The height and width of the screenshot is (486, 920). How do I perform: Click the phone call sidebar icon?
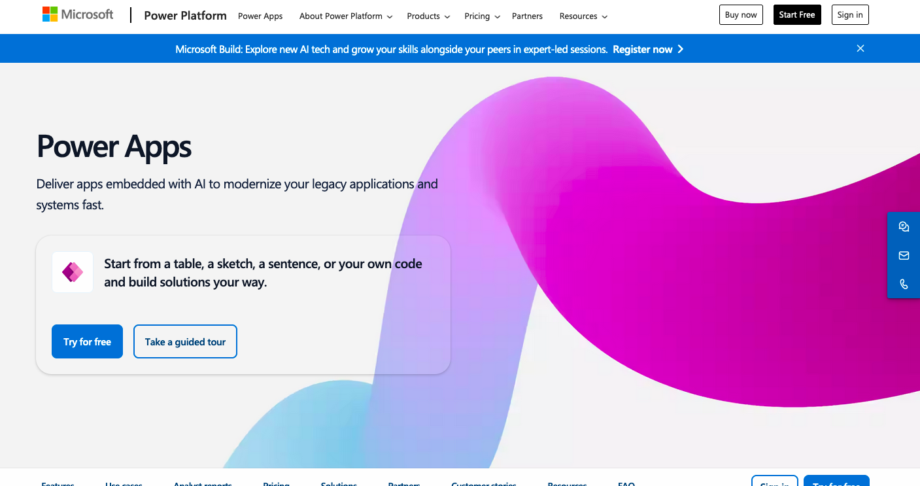coord(904,284)
